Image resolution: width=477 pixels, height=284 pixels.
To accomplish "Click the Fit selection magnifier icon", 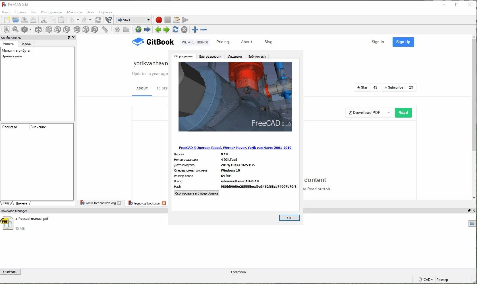I will click(15, 30).
